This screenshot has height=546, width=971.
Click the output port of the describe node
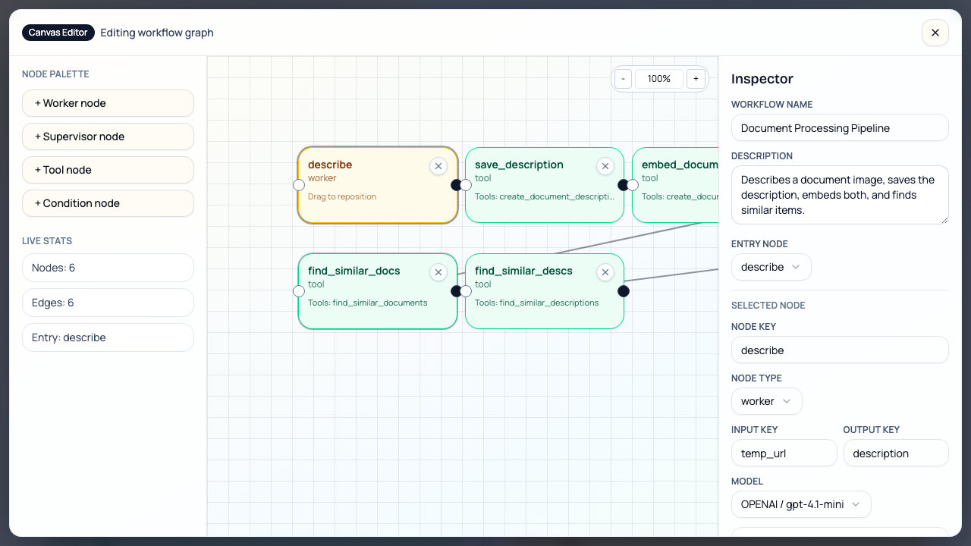click(x=456, y=184)
